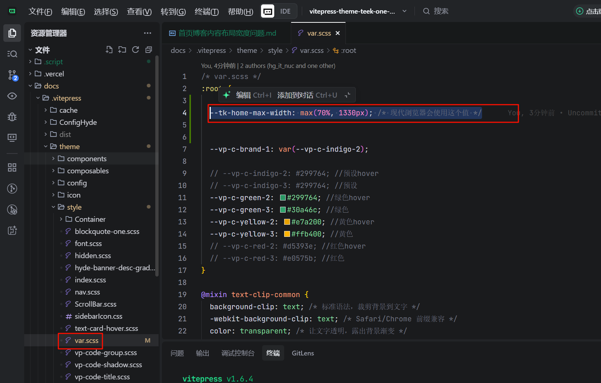The image size is (601, 383).
Task: Collapse the docs folder
Action: (x=30, y=86)
